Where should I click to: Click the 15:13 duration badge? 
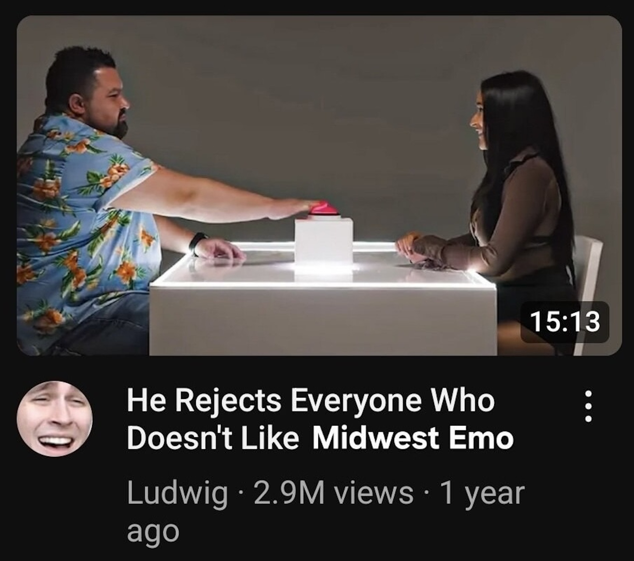point(565,322)
